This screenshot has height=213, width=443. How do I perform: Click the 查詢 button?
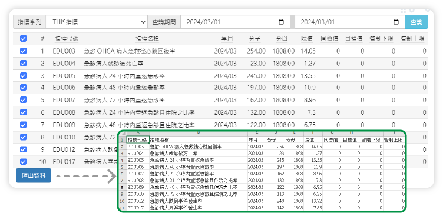click(416, 22)
